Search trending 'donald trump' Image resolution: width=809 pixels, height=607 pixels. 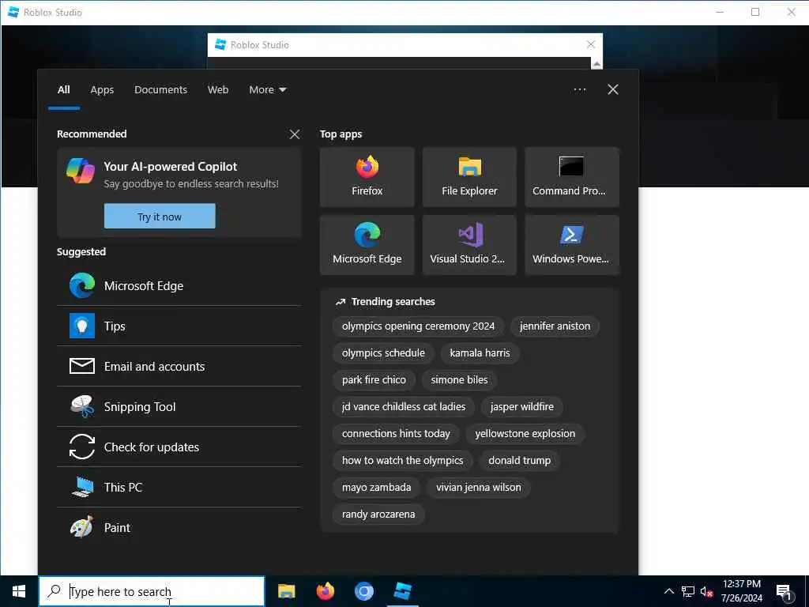[x=519, y=461]
